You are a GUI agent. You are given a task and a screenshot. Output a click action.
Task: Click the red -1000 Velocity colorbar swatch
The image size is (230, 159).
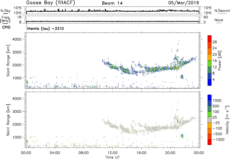(210, 142)
